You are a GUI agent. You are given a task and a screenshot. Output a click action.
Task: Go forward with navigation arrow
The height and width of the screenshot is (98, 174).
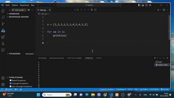point(54,5)
